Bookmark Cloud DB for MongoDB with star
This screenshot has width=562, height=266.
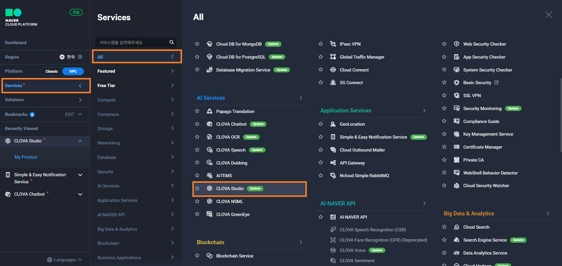(x=197, y=44)
